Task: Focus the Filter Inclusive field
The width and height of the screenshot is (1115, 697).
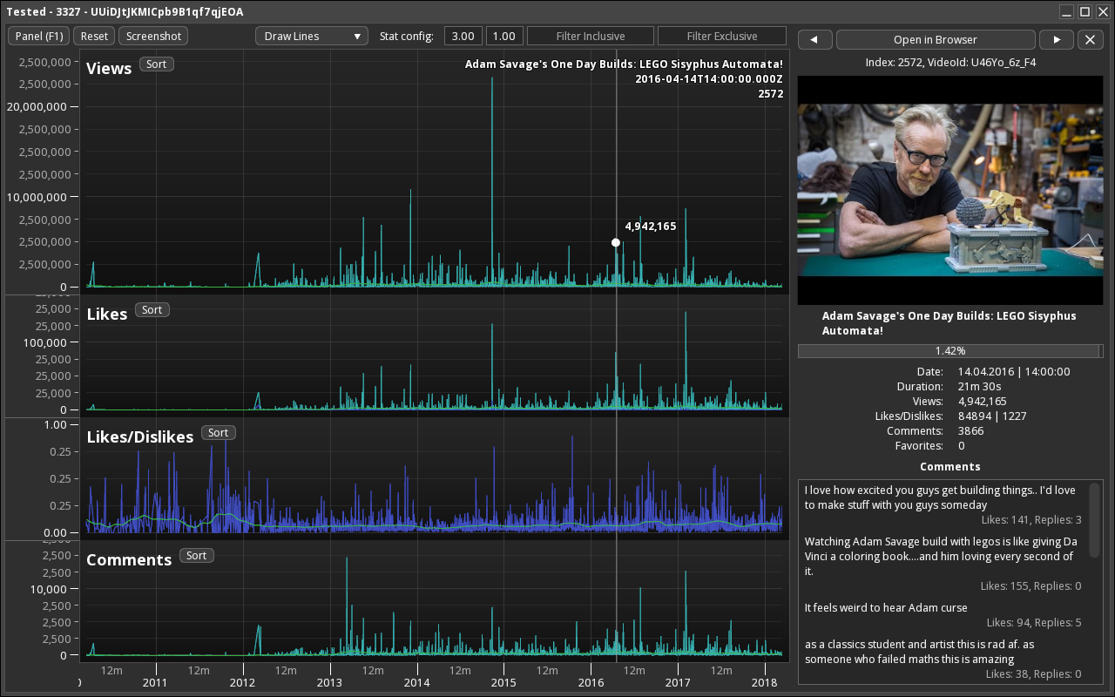Action: tap(590, 36)
